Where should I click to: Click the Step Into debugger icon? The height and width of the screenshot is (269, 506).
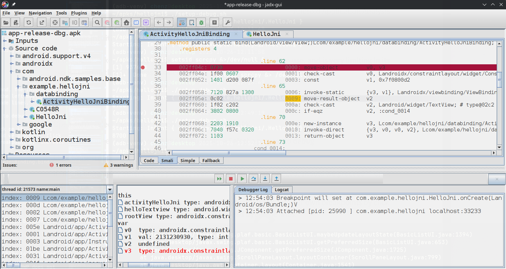pyautogui.click(x=265, y=179)
